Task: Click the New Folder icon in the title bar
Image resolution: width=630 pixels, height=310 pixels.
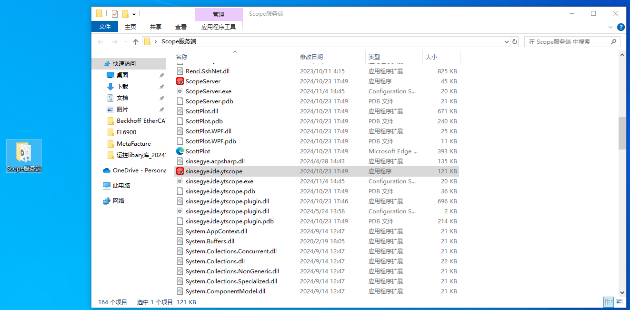Action: pos(126,13)
